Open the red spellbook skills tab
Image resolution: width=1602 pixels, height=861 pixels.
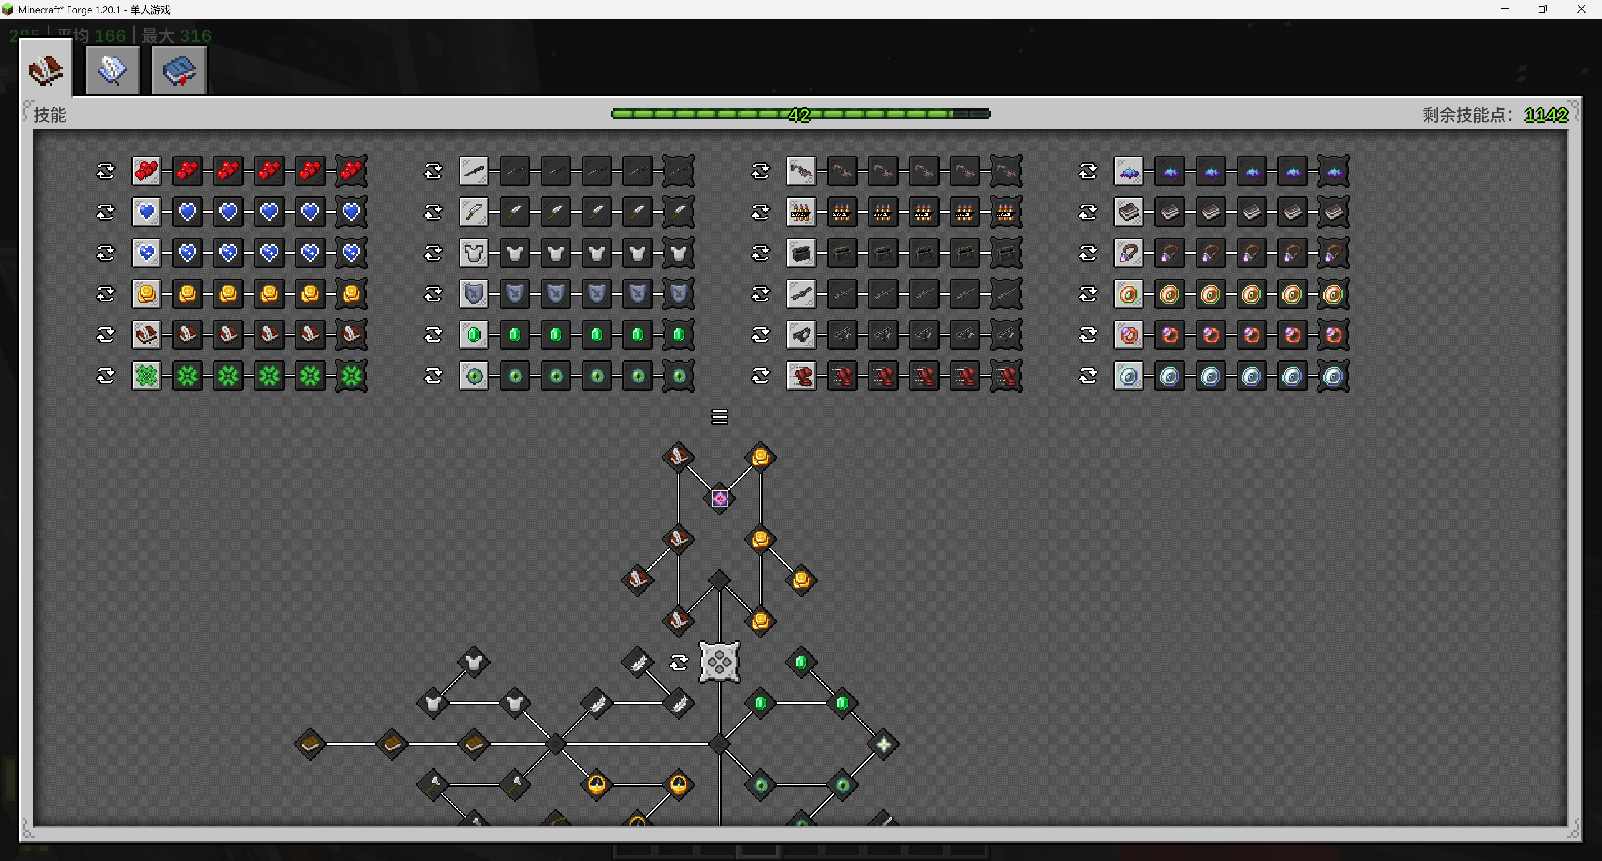[45, 68]
